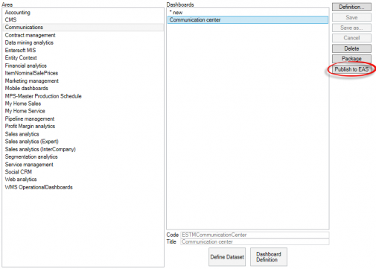Viewport: 376px width, 269px height.
Task: Select Web analytics area
Action: [83, 180]
